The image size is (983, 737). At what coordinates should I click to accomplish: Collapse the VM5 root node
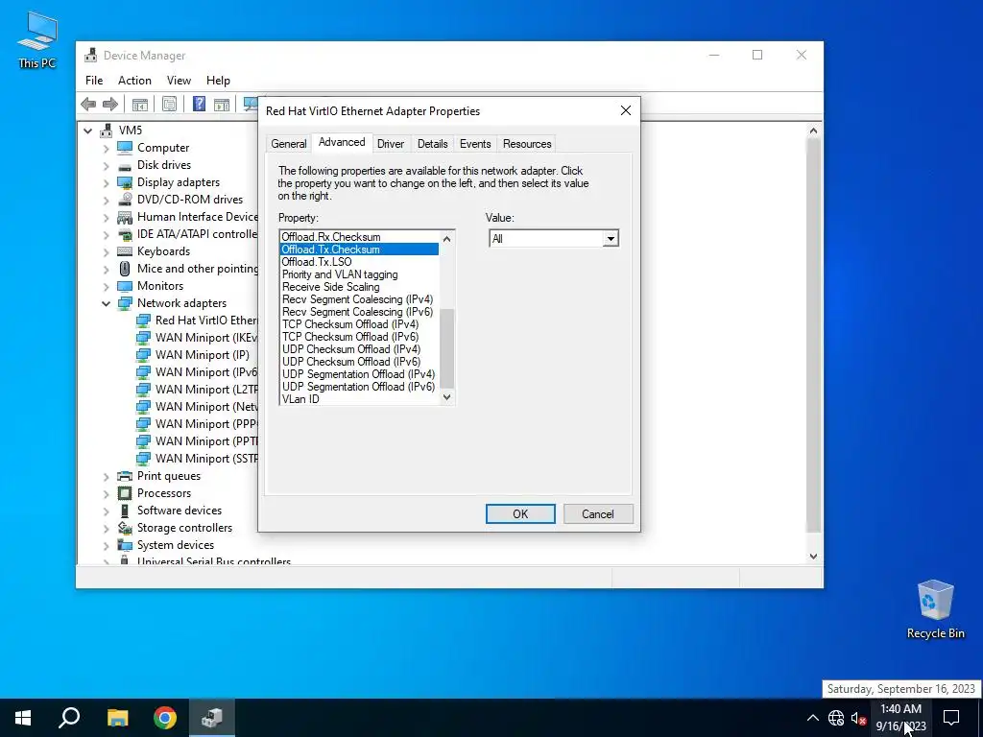(87, 131)
